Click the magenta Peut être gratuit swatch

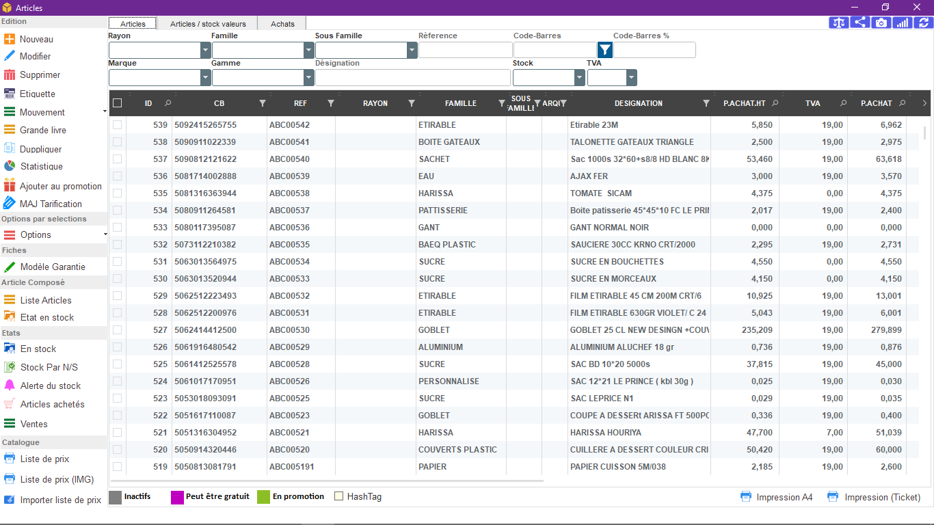pos(178,497)
